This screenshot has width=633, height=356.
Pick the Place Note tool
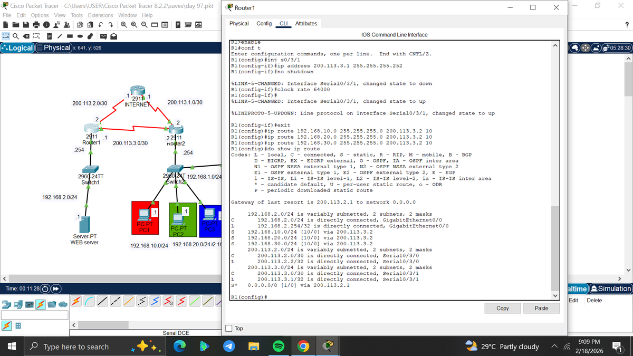pos(49,36)
